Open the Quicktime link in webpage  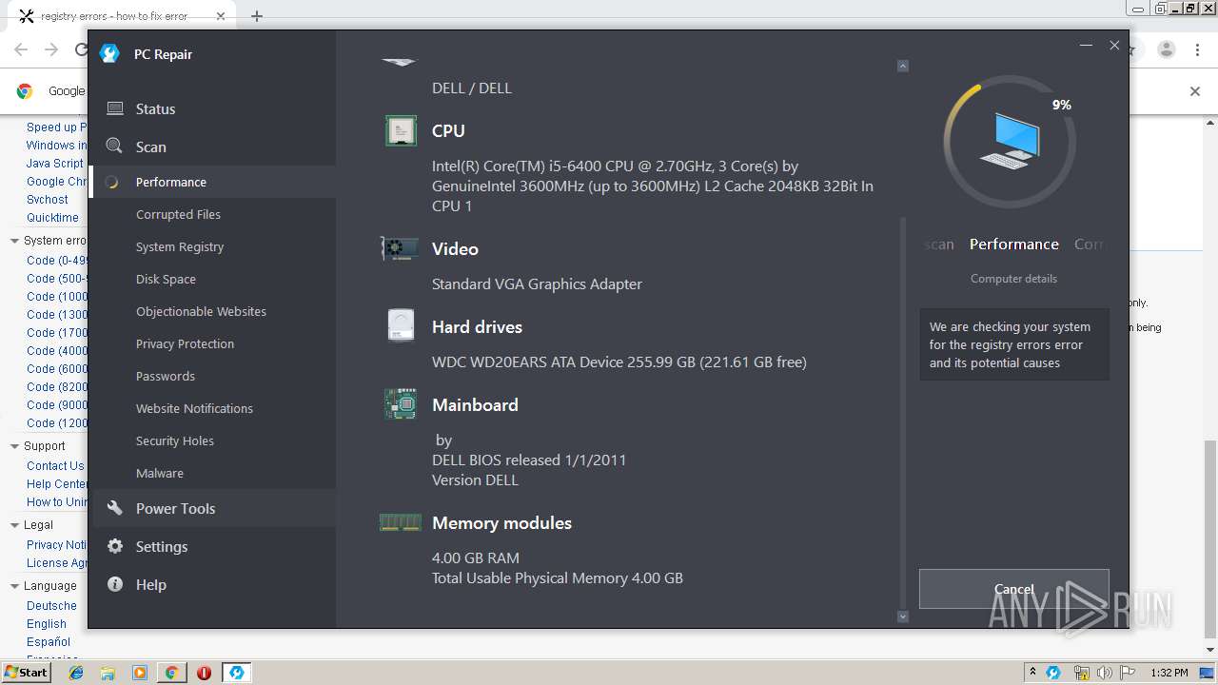pos(52,218)
